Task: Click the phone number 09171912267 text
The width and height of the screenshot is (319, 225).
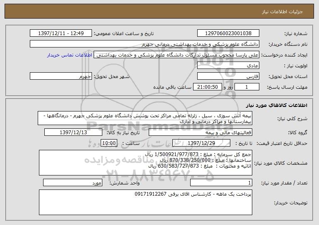Action: click(150, 194)
